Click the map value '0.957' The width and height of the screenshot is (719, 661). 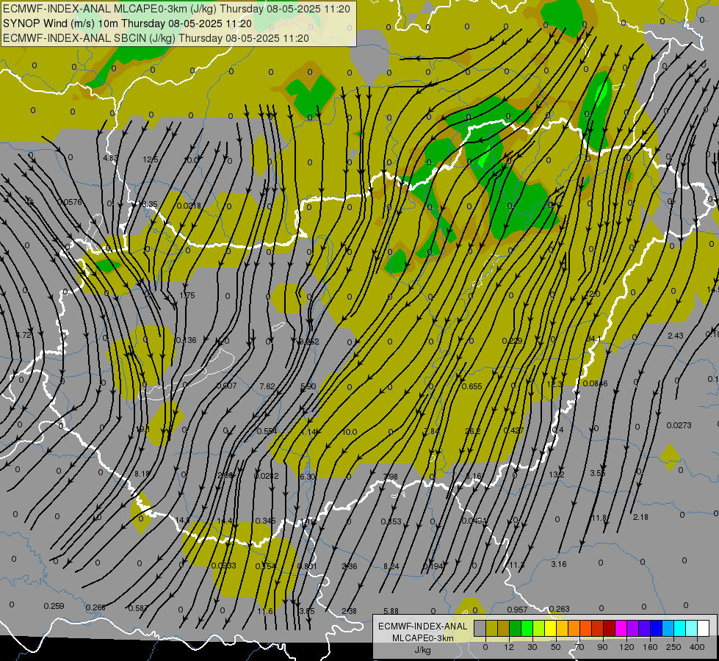517,610
